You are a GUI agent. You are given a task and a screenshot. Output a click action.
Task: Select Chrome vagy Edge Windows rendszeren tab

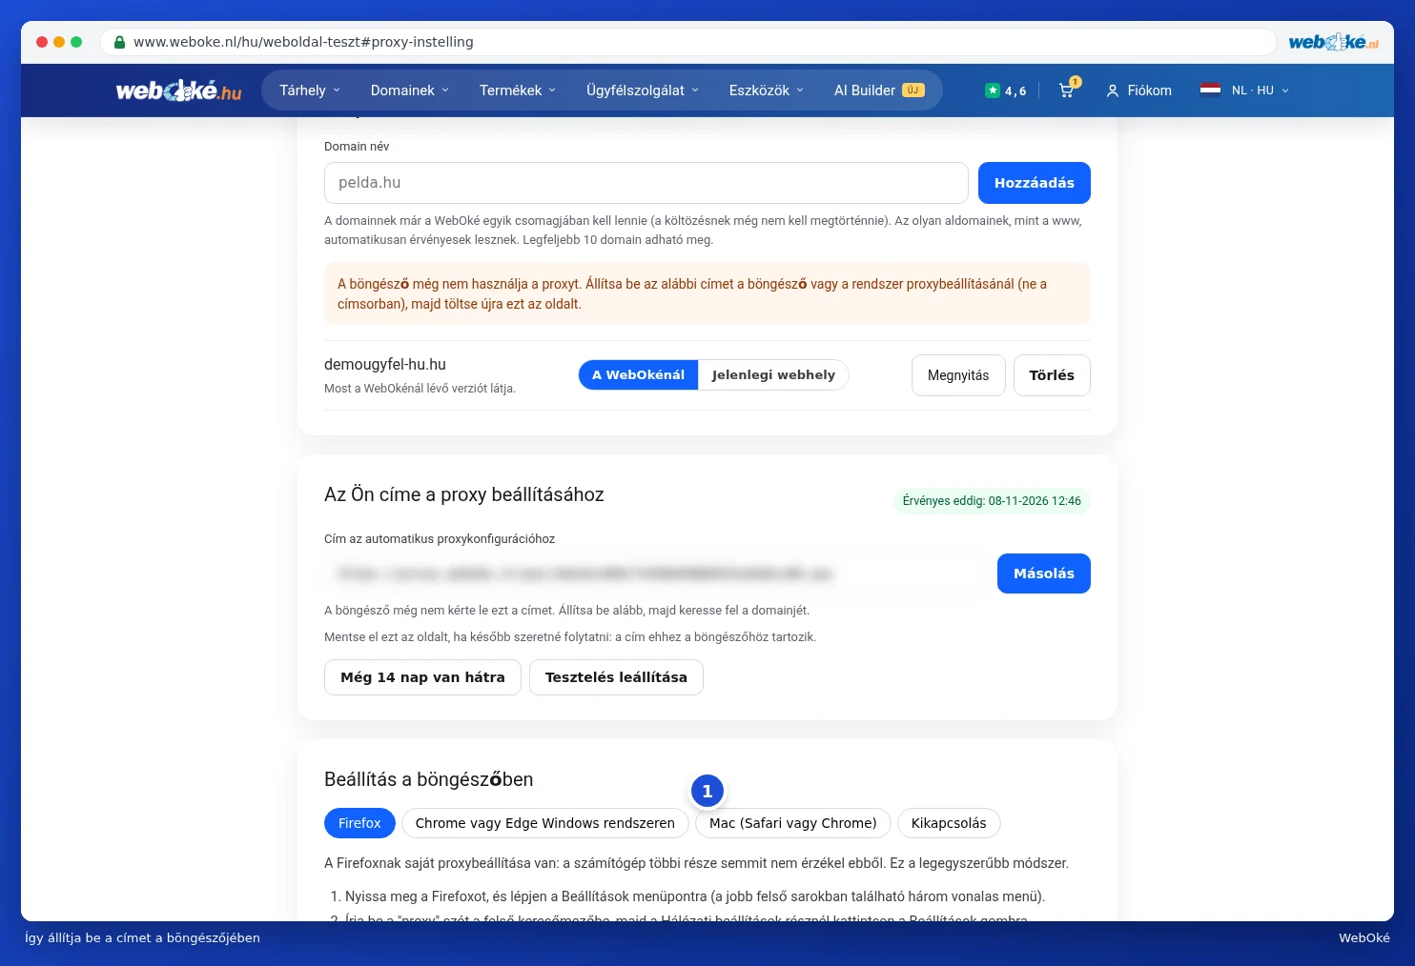(x=545, y=823)
